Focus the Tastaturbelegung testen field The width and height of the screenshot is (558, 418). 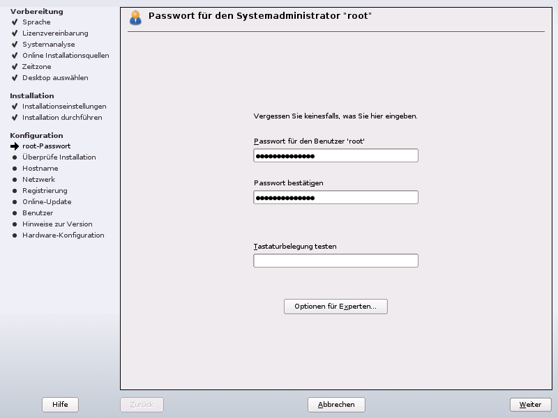click(x=335, y=261)
